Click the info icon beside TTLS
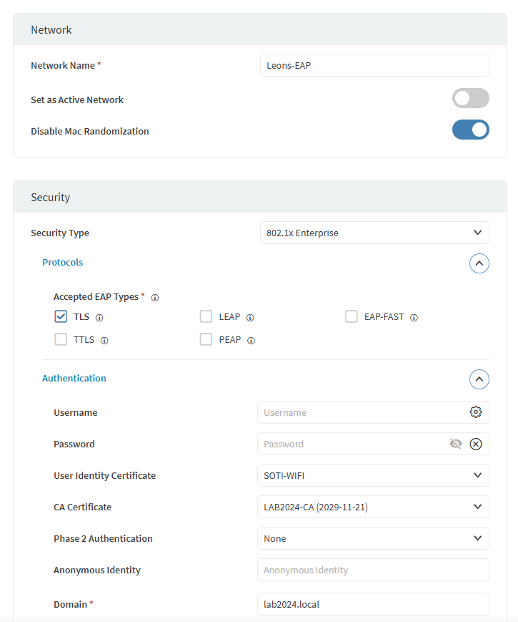This screenshot has width=518, height=622. [x=104, y=341]
